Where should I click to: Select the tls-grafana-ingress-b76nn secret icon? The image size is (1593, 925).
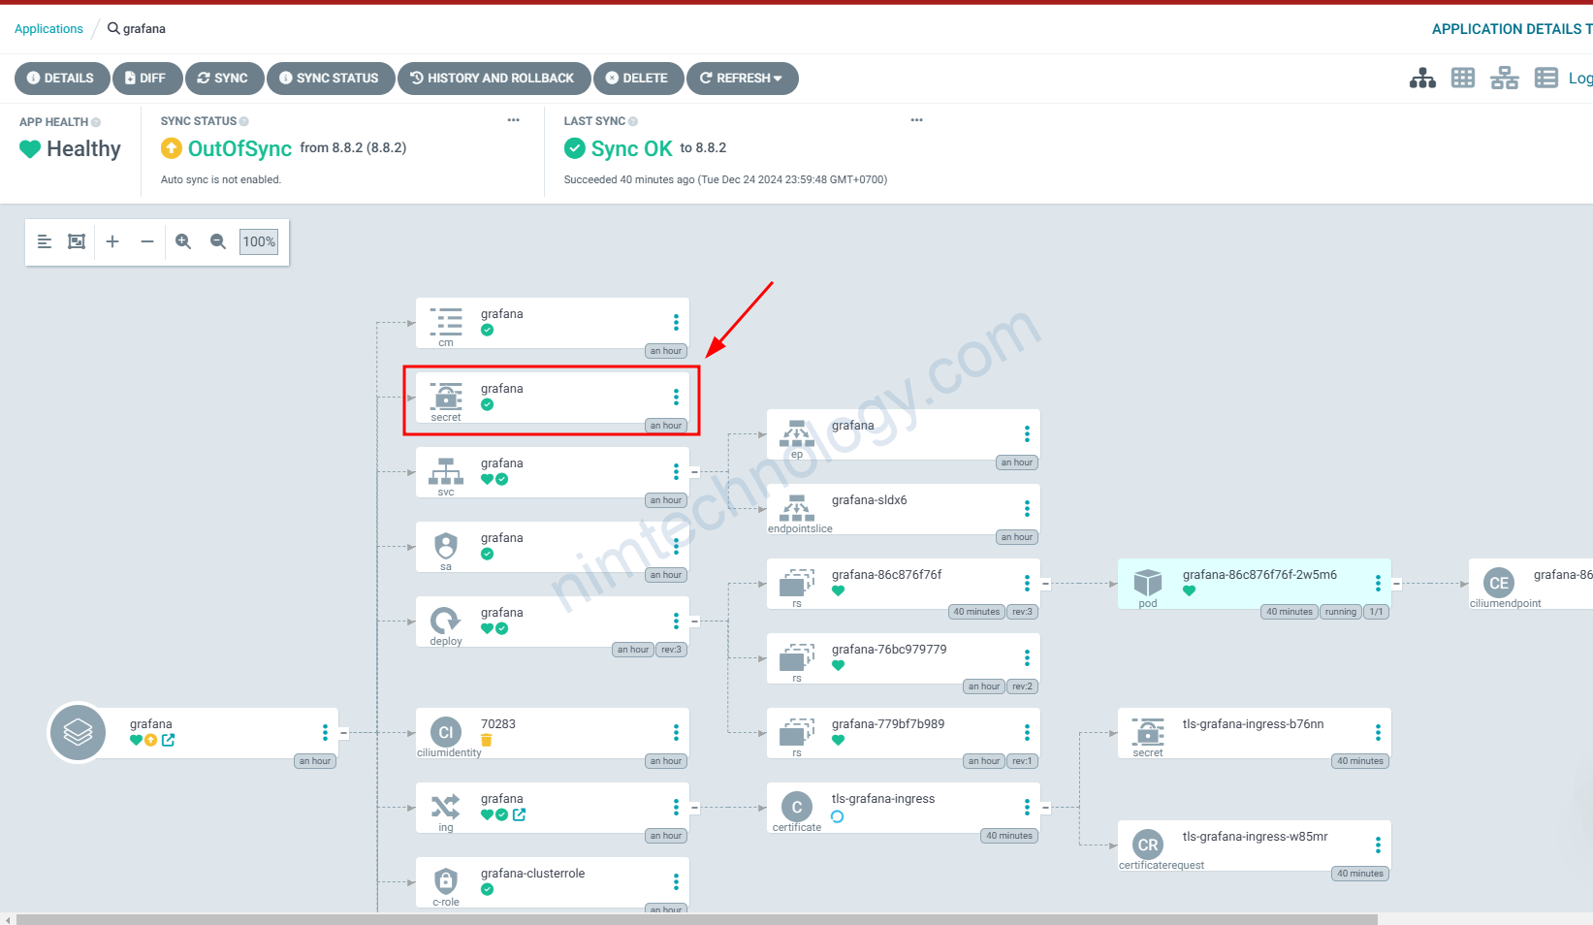(1148, 732)
